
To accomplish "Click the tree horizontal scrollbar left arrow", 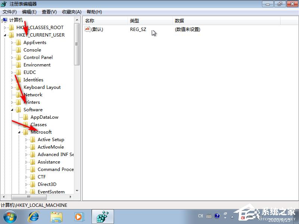I will pos(4,197).
